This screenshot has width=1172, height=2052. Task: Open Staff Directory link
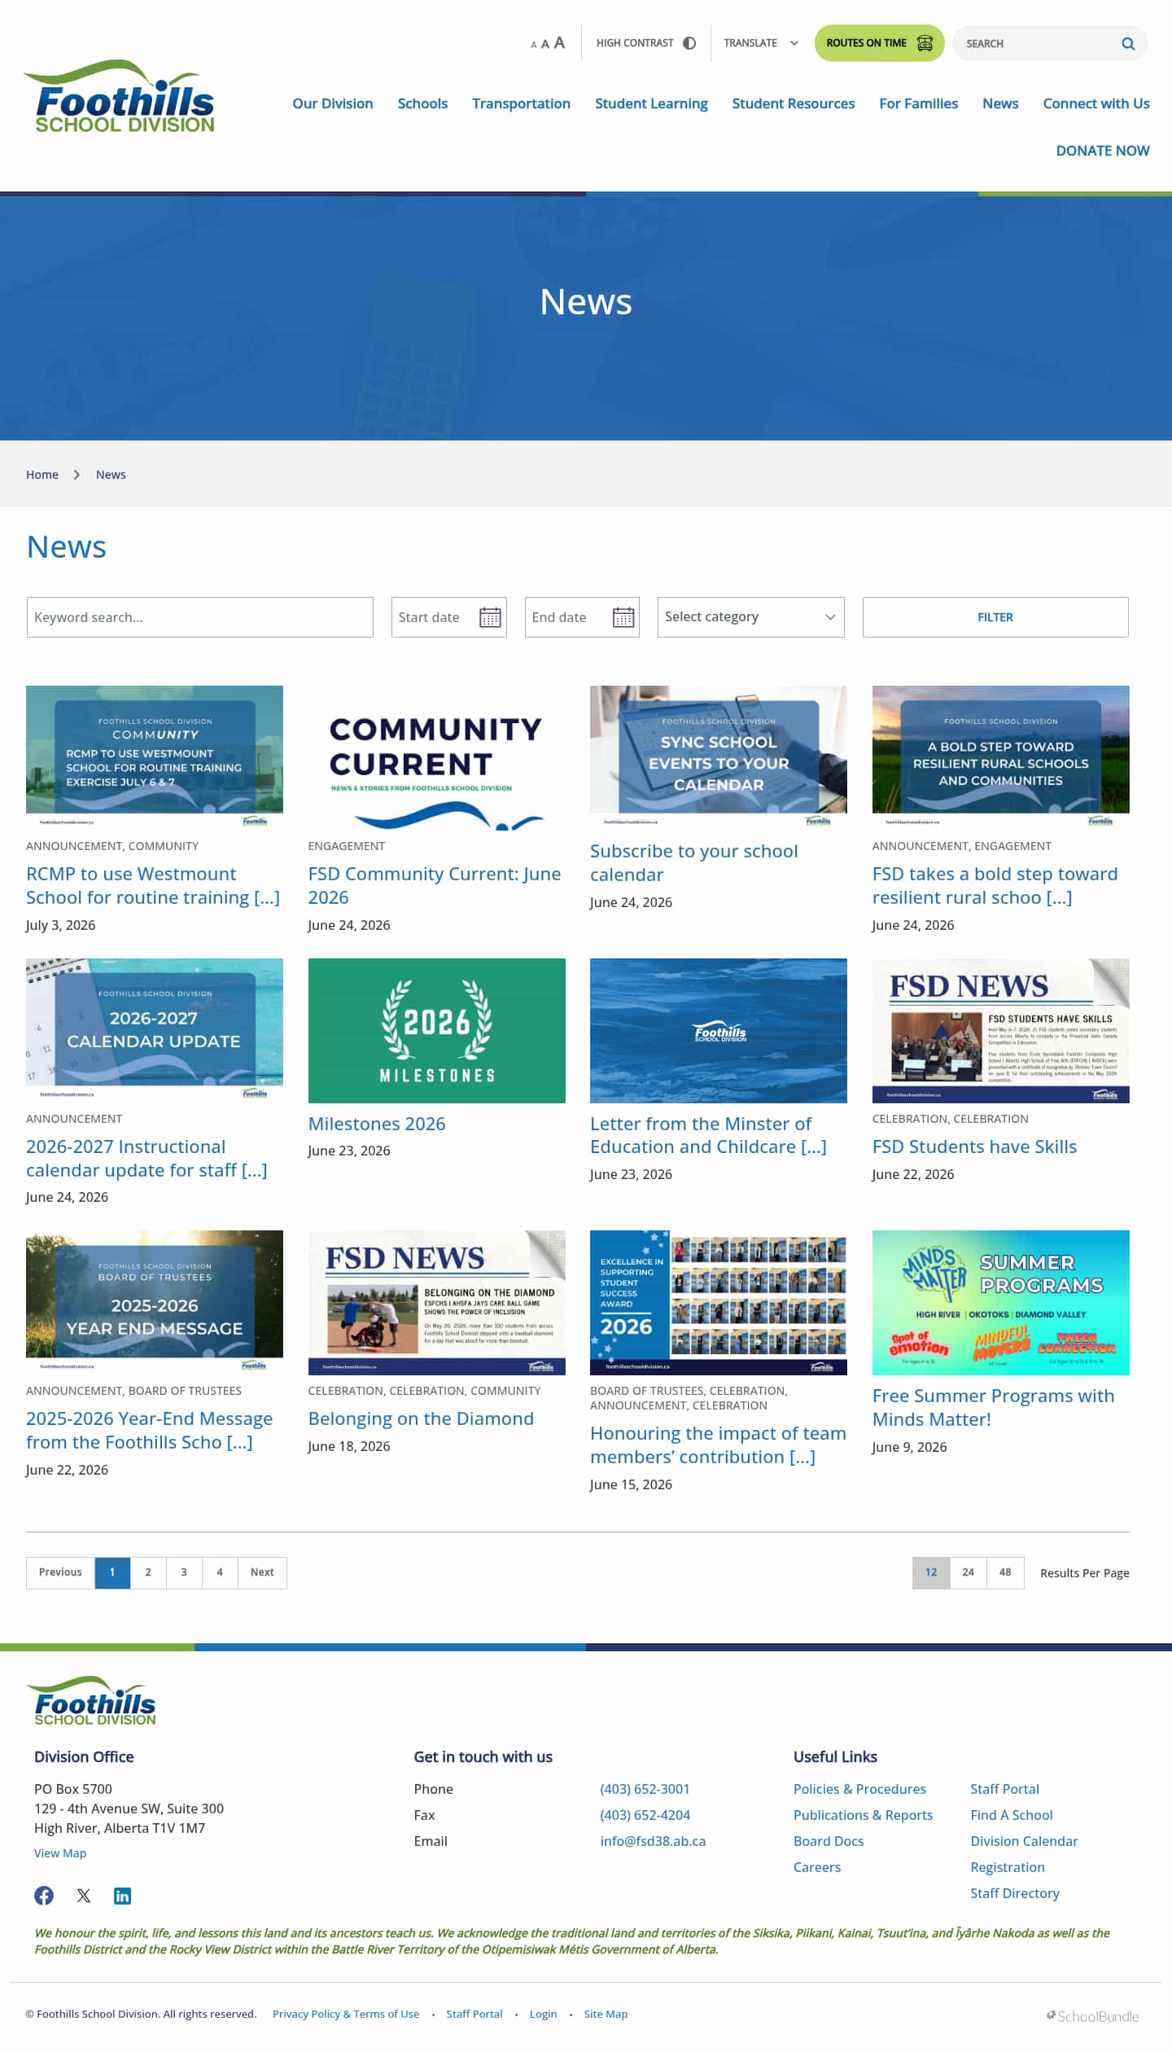(1015, 1893)
